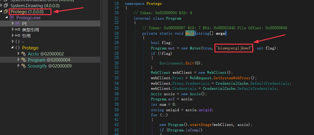The width and height of the screenshot is (314, 135).
Task: Click the Main method name in code
Action: click(x=190, y=33)
